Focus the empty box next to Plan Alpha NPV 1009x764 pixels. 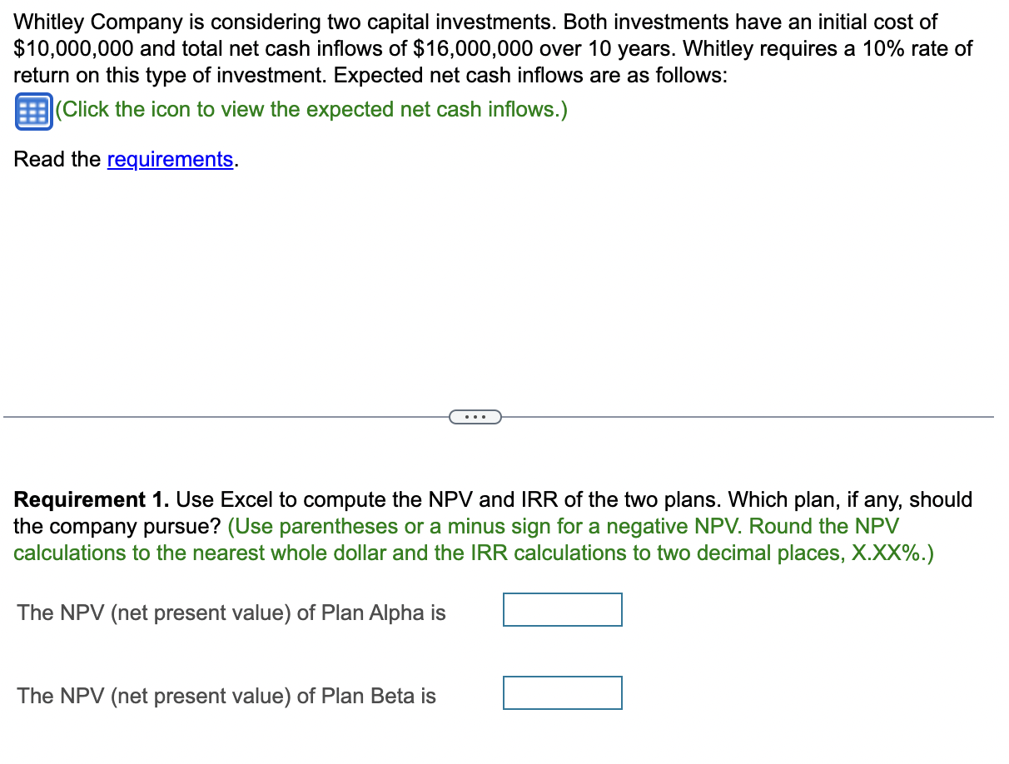563,609
